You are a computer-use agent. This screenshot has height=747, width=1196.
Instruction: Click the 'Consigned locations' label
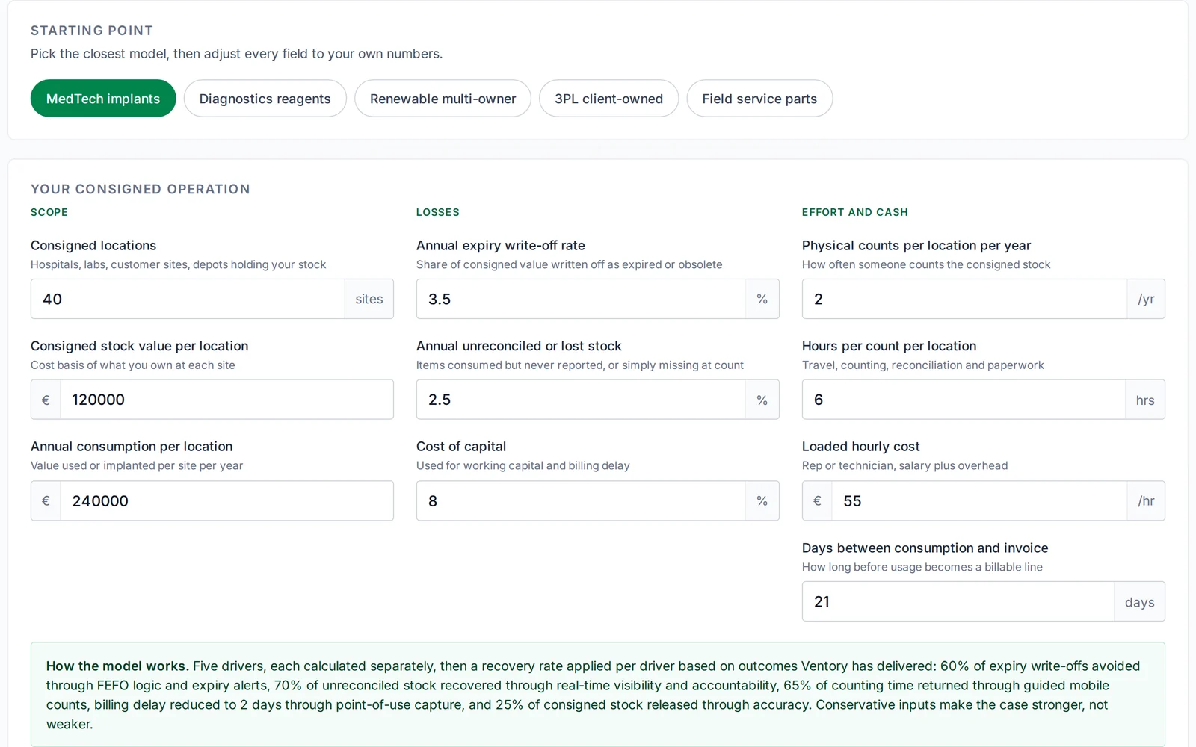pos(93,245)
